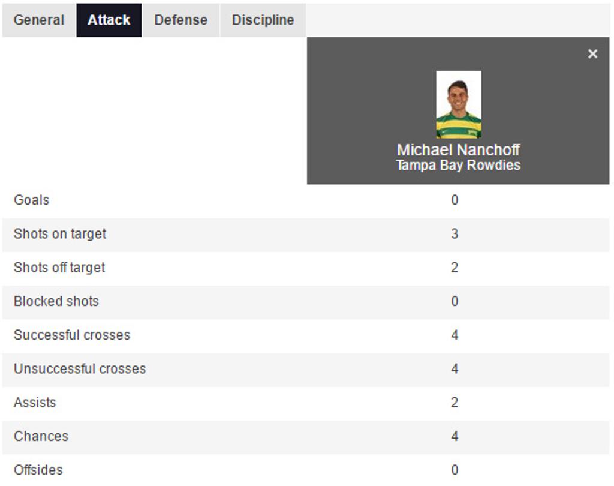Select the Offsides stat row
614x486 pixels.
[306, 470]
